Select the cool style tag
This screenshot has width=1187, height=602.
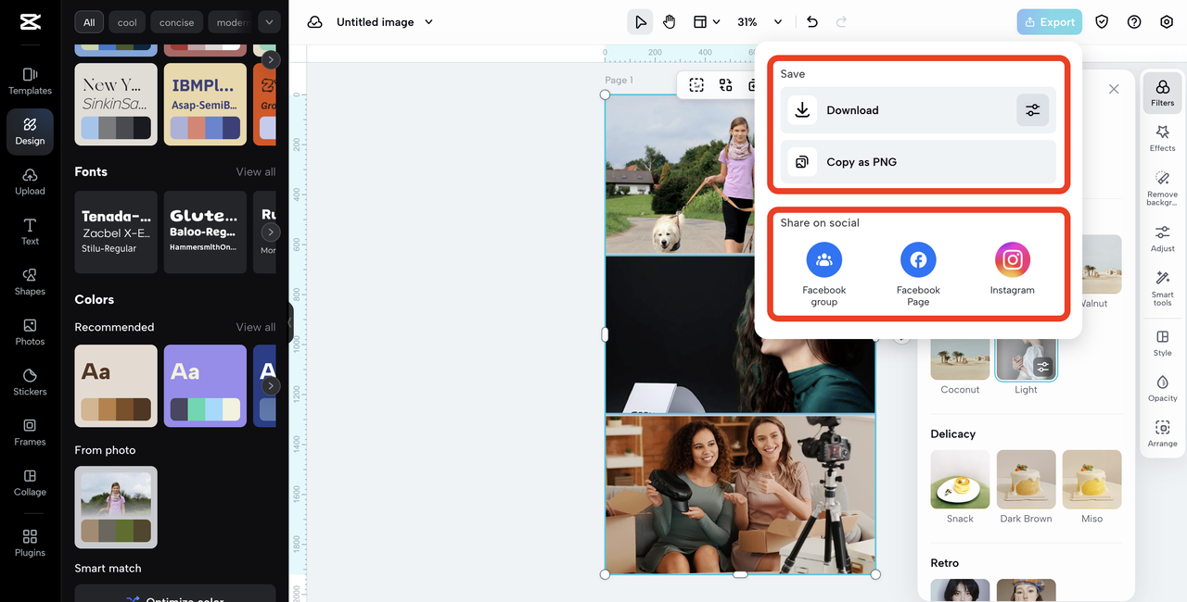(127, 22)
